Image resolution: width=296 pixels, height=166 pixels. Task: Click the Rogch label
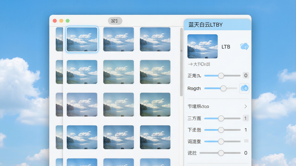[194, 88]
